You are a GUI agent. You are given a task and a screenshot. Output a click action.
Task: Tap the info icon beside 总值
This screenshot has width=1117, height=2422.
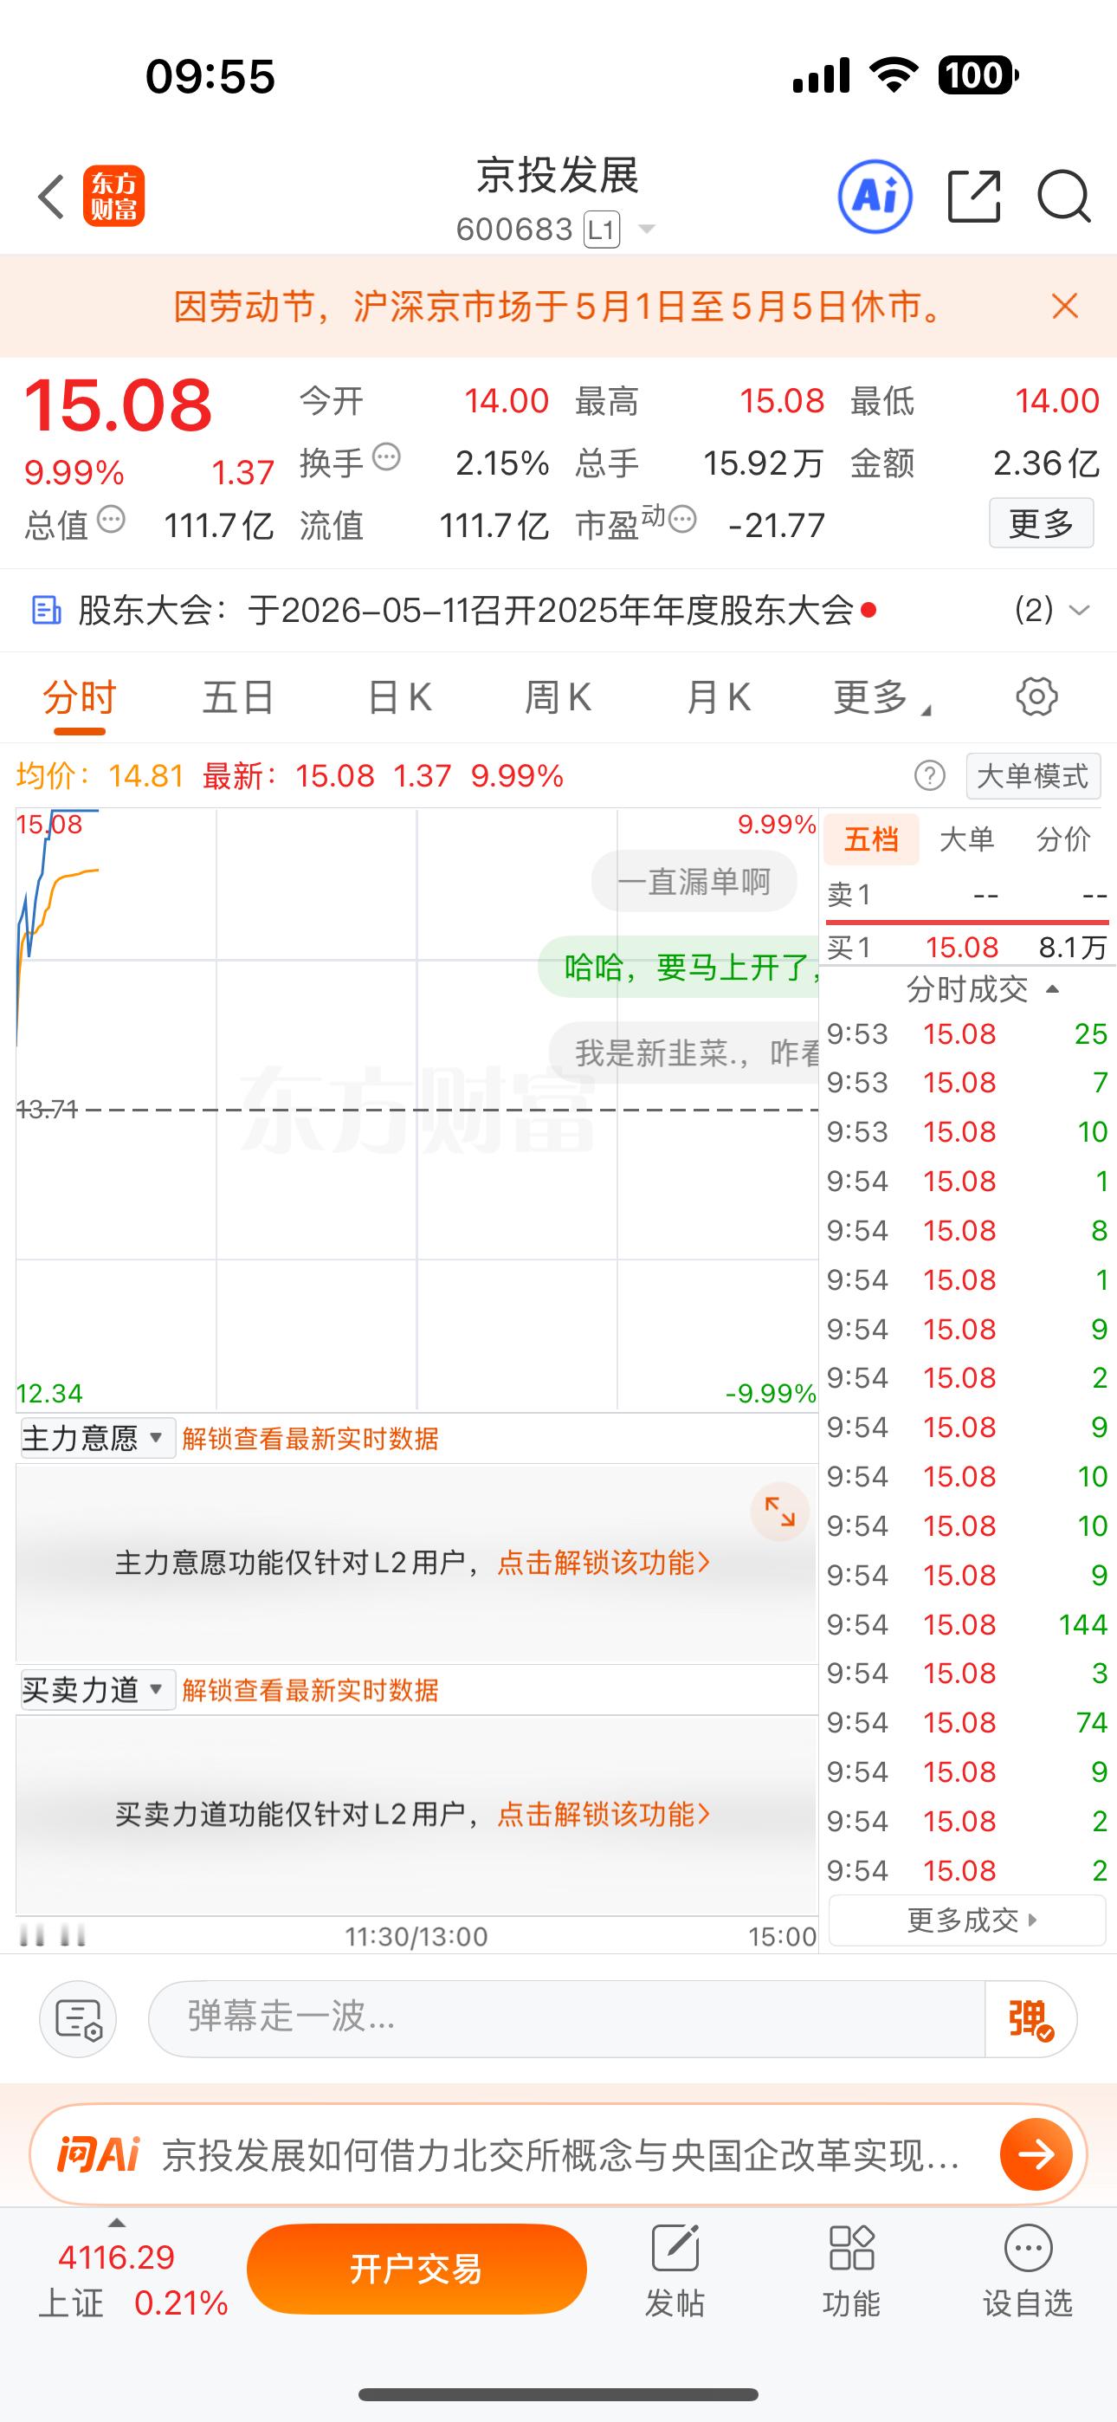click(x=111, y=519)
